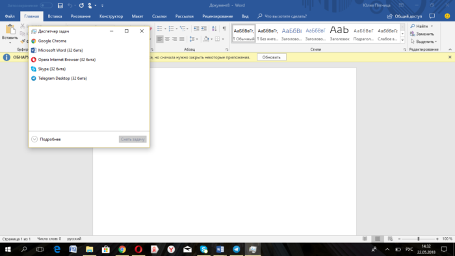The width and height of the screenshot is (455, 256).
Task: Click the zoom slider handle in status bar
Action: point(418,239)
